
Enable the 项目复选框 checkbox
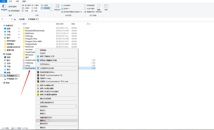click(x=85, y=6)
